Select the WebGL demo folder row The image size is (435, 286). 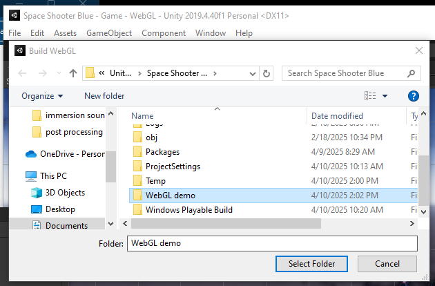273,196
